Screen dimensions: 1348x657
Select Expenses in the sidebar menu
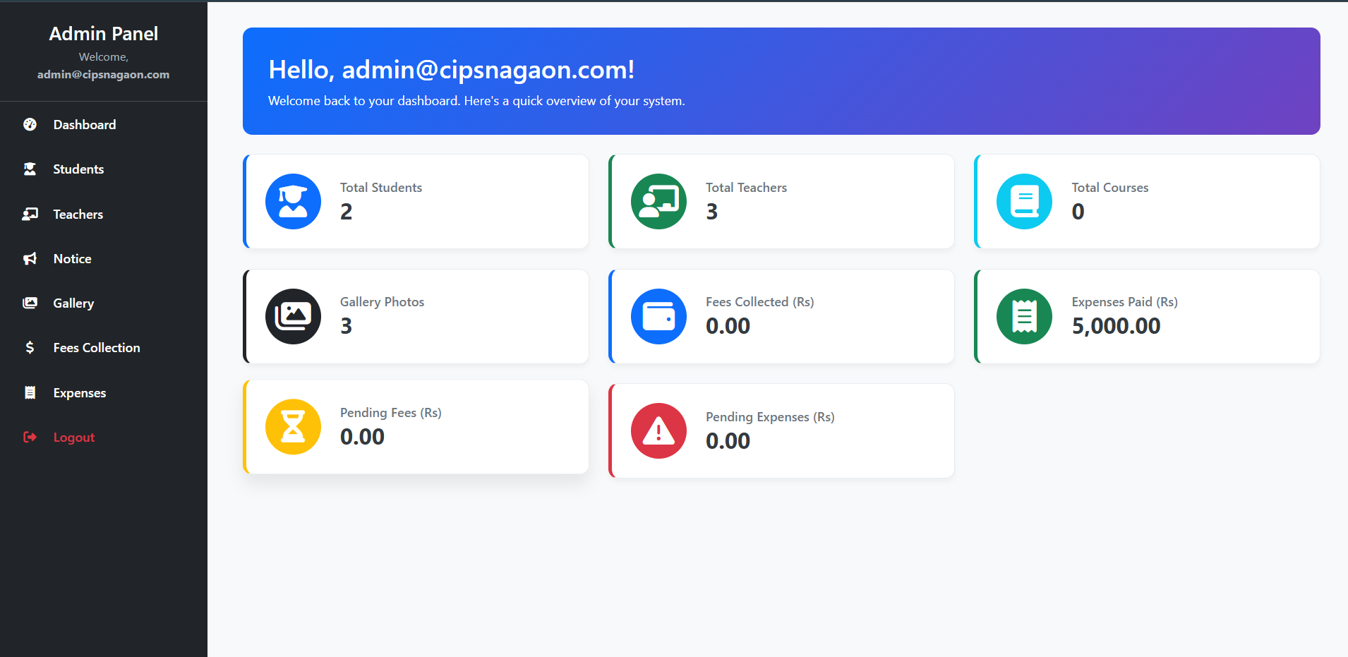pos(79,393)
